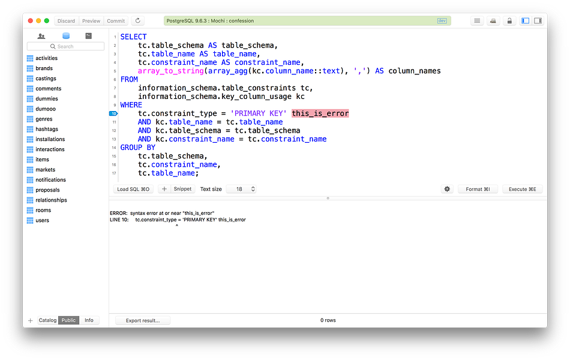Click the castings table icon
This screenshot has width=570, height=360.
[x=30, y=79]
